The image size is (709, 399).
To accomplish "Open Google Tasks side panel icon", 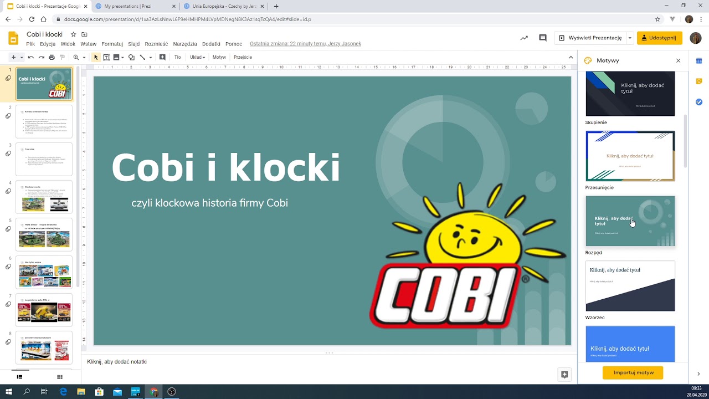I will coord(699,102).
